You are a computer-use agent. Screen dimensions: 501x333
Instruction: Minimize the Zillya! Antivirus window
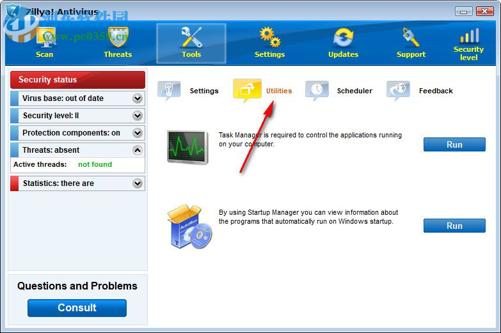click(x=464, y=12)
